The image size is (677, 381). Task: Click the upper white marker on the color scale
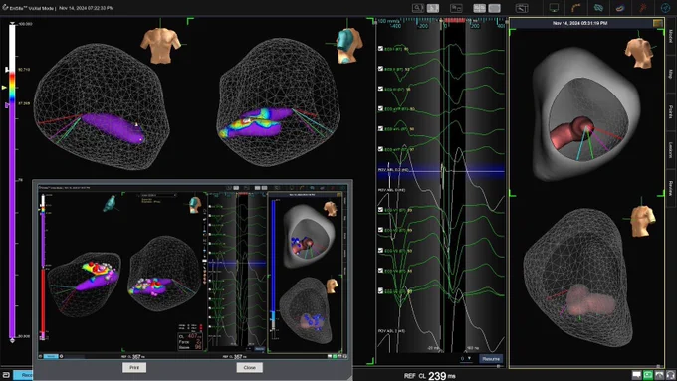coord(7,69)
